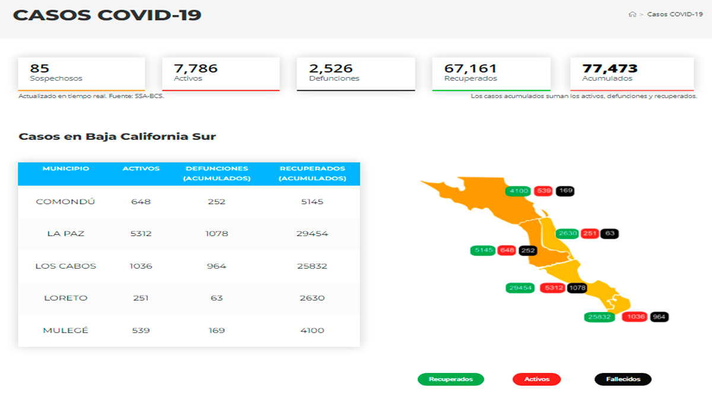Select the Sospechosos stat card
The width and height of the screenshot is (712, 395).
tap(81, 74)
